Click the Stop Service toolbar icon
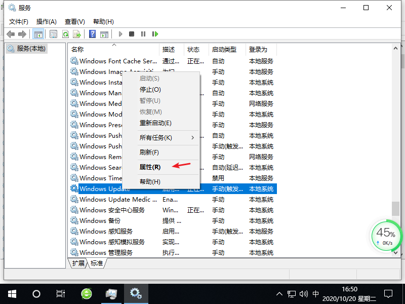The height and width of the screenshot is (304, 405). [132, 34]
